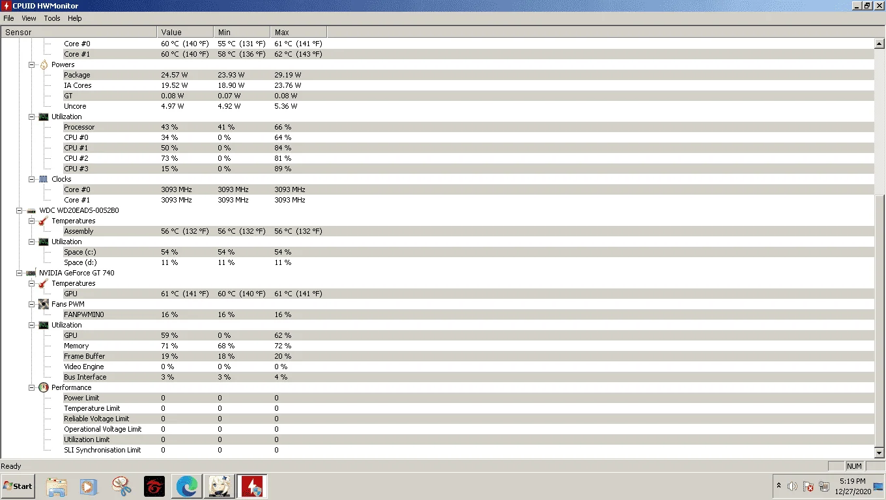Click the HWMonitor taskbar icon
The height and width of the screenshot is (500, 886).
[x=251, y=486]
